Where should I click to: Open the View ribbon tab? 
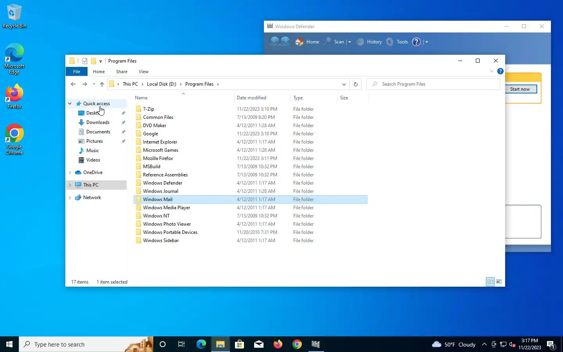tap(143, 72)
